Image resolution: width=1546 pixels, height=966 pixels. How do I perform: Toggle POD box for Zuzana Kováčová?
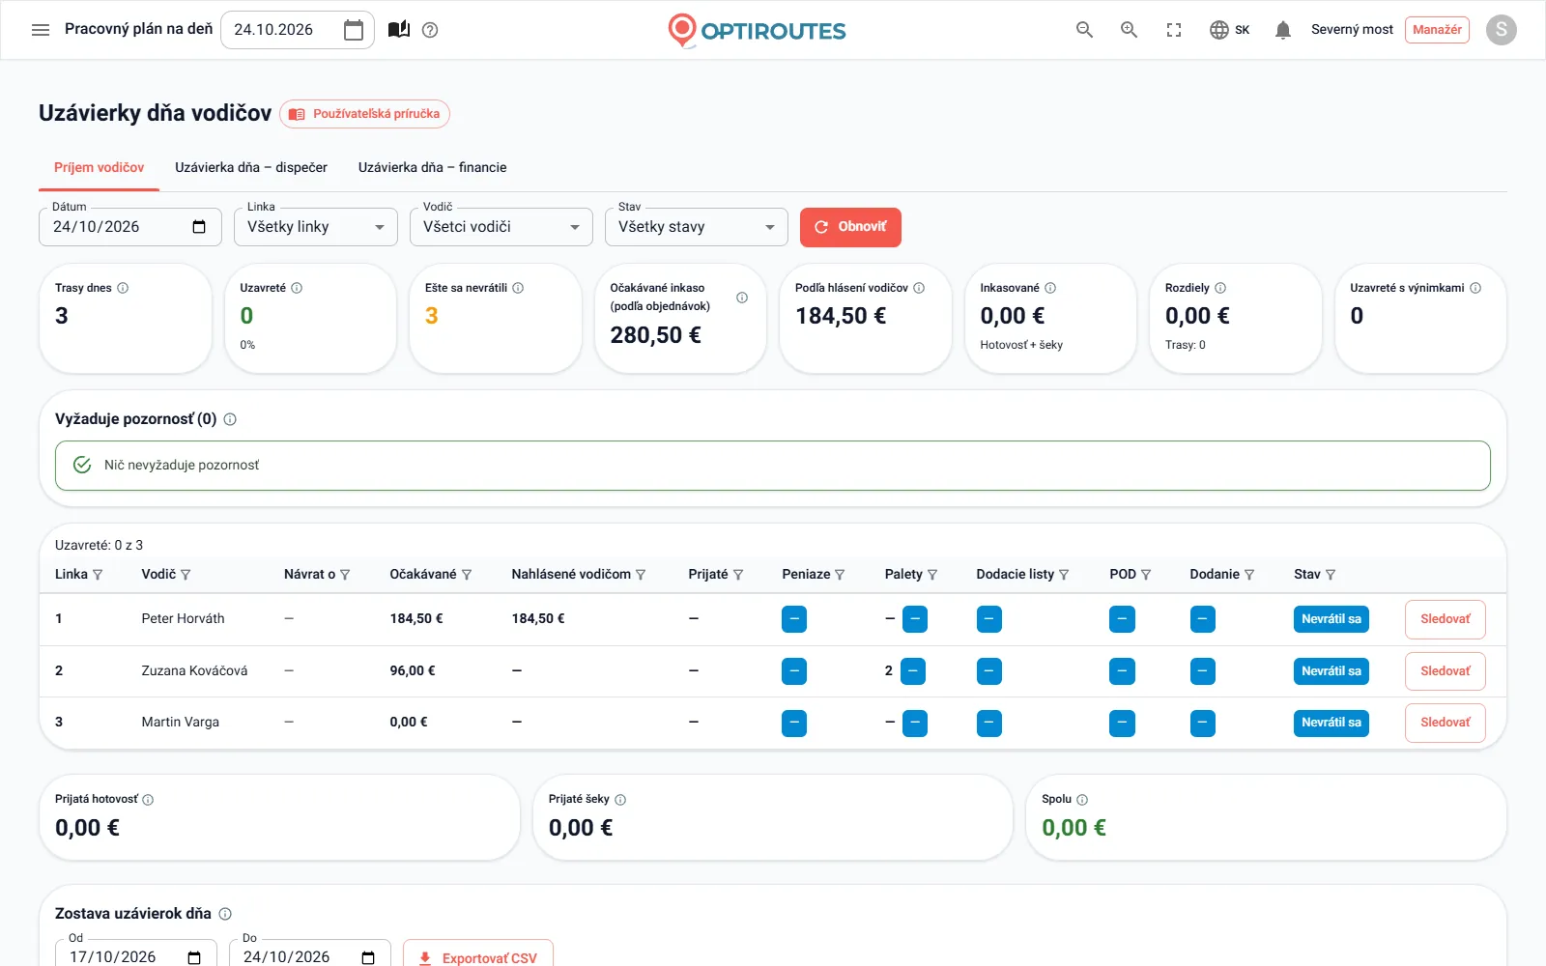point(1122,671)
